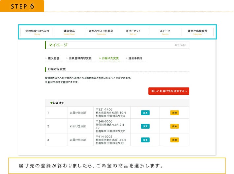Collapse the ▼お届け先 table header
This screenshot has height=174, width=234.
point(57,103)
